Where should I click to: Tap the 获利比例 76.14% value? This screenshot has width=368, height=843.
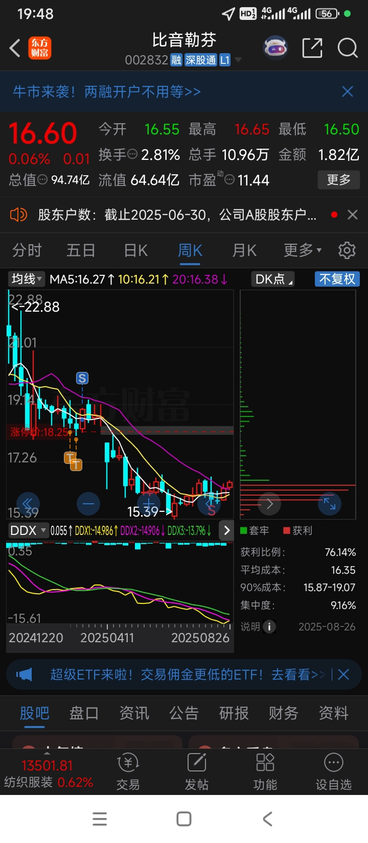pyautogui.click(x=340, y=552)
